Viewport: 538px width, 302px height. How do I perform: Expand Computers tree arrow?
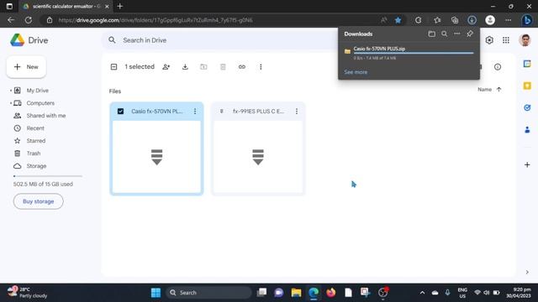point(11,103)
